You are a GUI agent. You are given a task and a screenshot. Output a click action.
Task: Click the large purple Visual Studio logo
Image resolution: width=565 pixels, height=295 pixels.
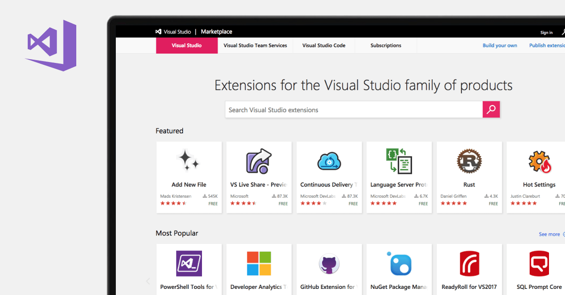click(51, 46)
